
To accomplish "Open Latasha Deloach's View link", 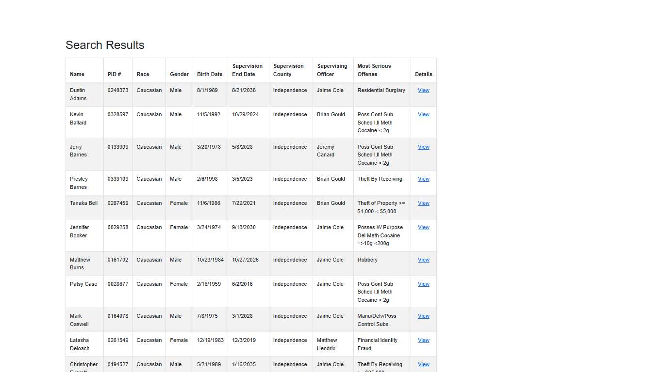I will click(x=423, y=341).
